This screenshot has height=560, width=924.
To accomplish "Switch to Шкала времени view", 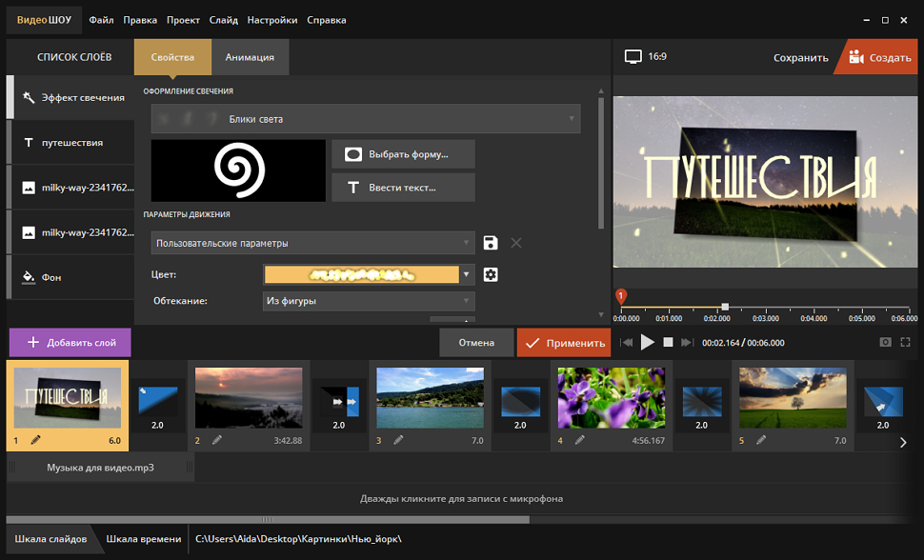I will coord(143,539).
